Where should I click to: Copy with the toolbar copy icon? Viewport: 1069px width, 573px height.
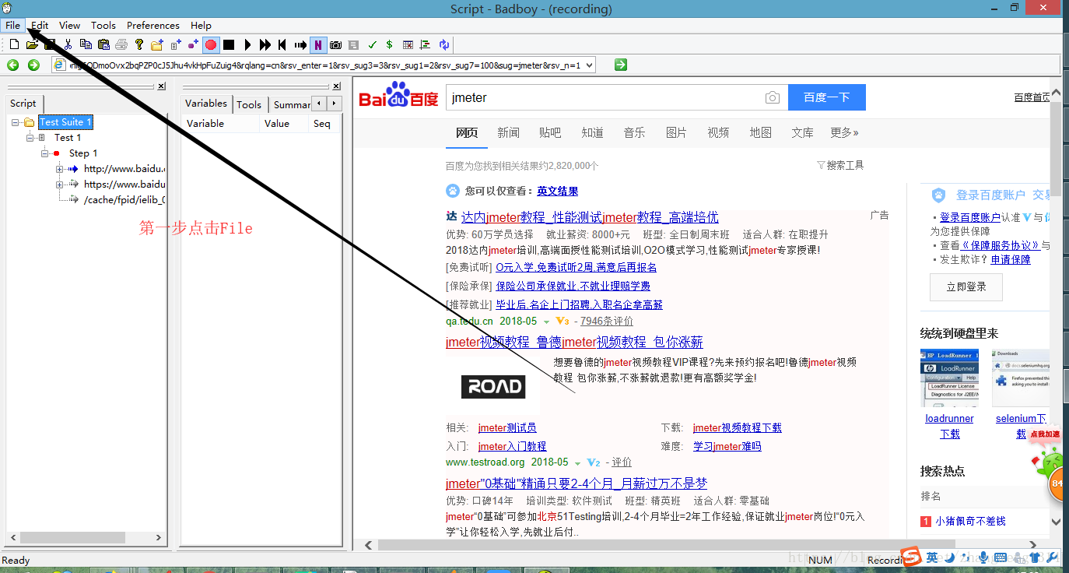pos(86,44)
